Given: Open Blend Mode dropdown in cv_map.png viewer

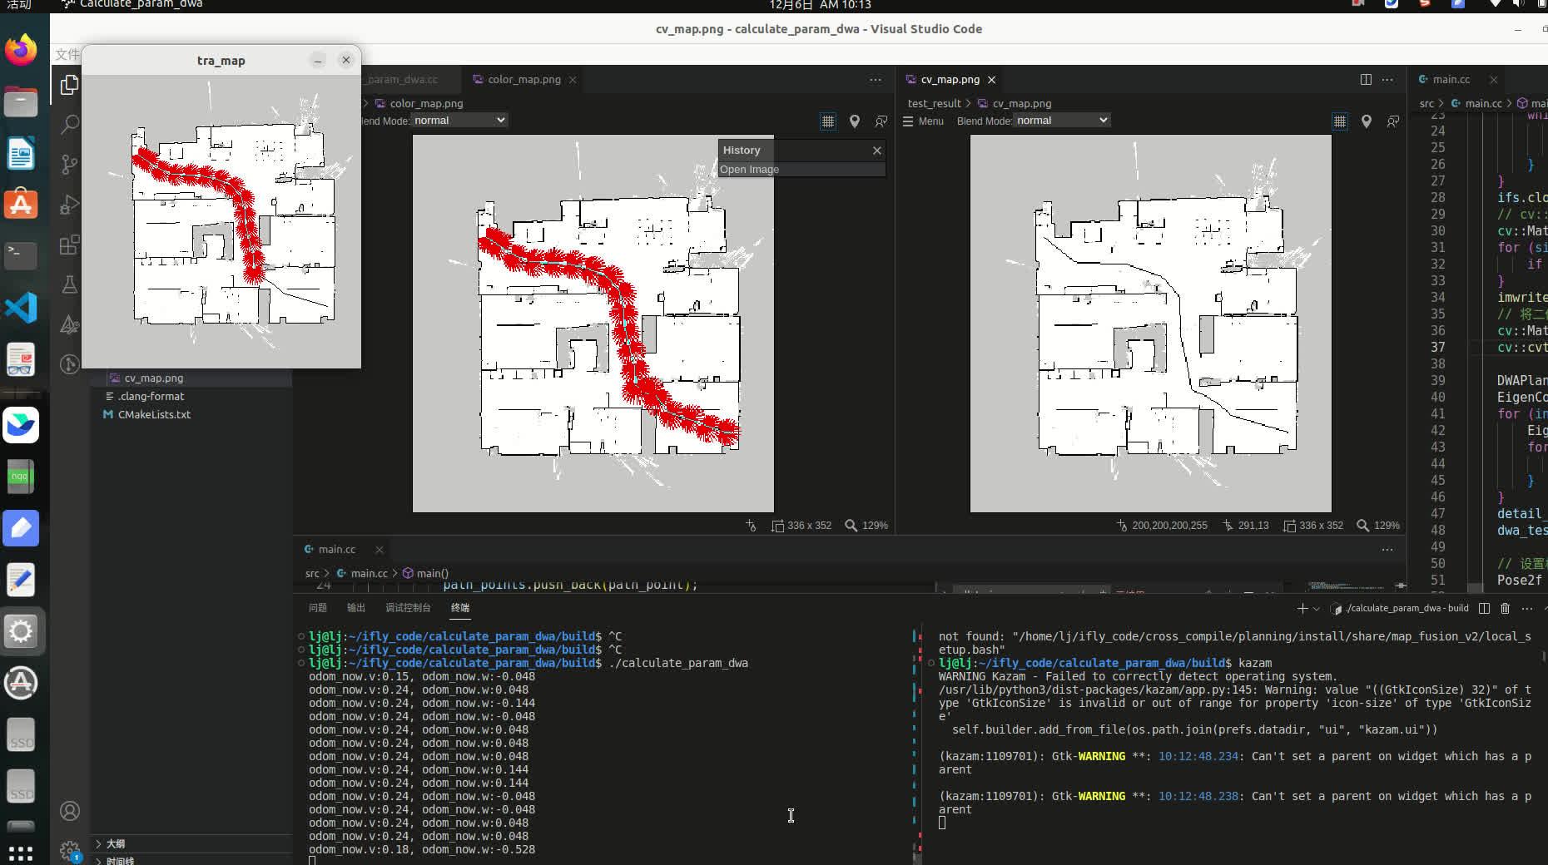Looking at the screenshot, I should (1062, 121).
